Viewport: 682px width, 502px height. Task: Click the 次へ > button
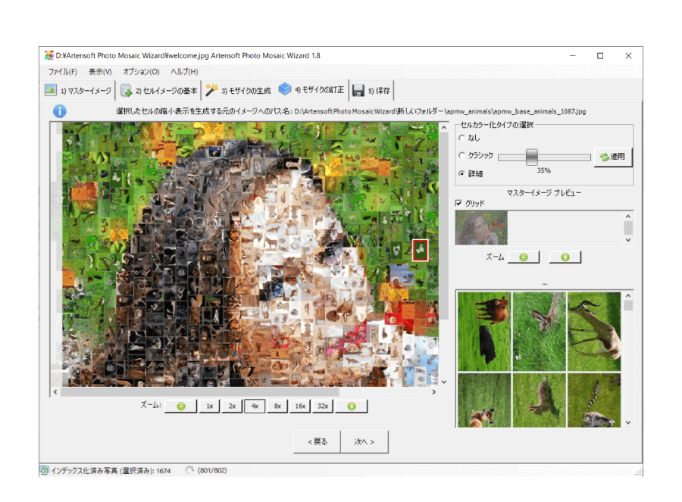point(364,441)
